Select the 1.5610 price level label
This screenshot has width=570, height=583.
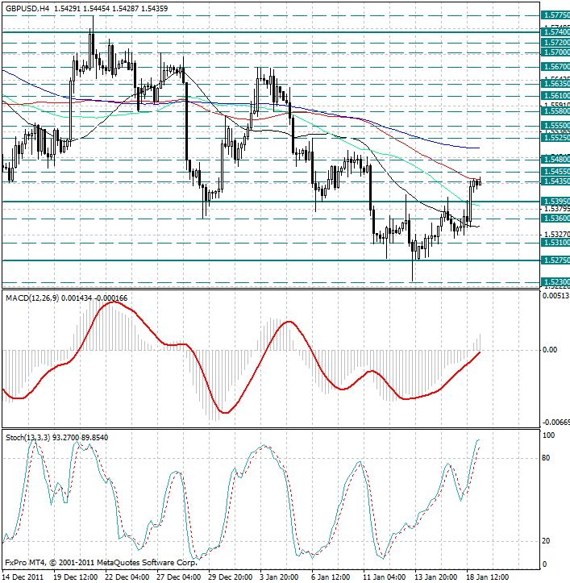click(x=555, y=96)
